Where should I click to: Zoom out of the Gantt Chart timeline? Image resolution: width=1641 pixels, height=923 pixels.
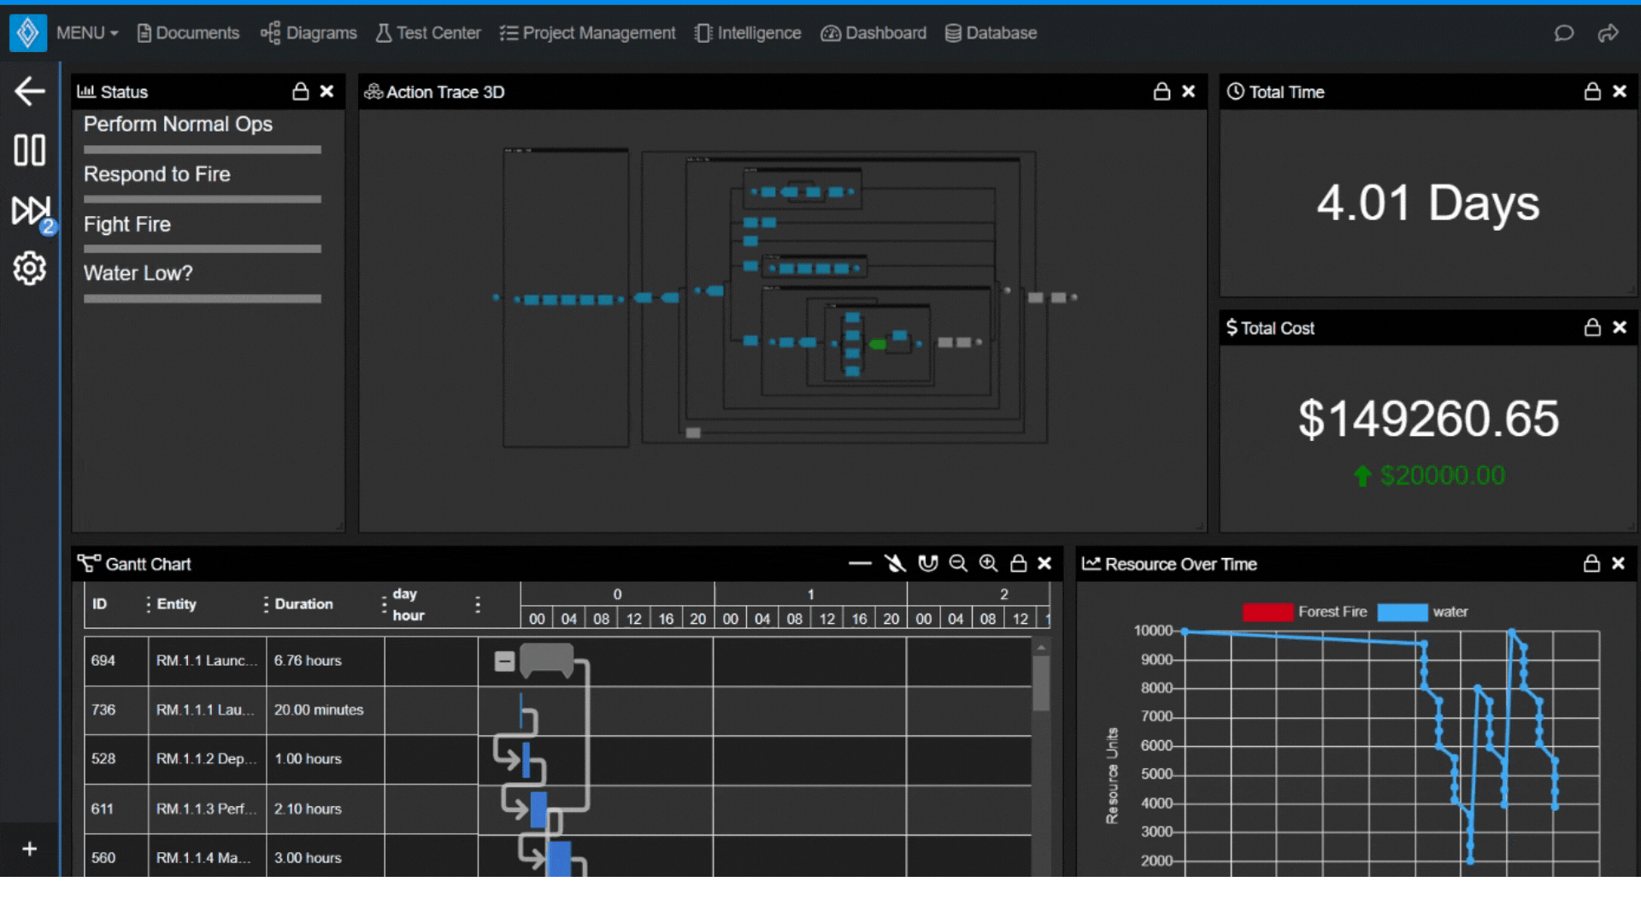coord(958,563)
